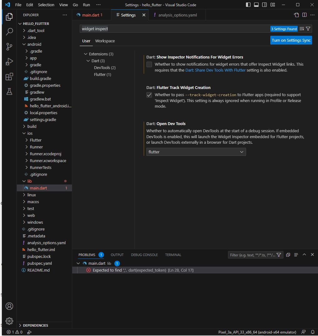Open editor More Actions ellipsis

312,15
